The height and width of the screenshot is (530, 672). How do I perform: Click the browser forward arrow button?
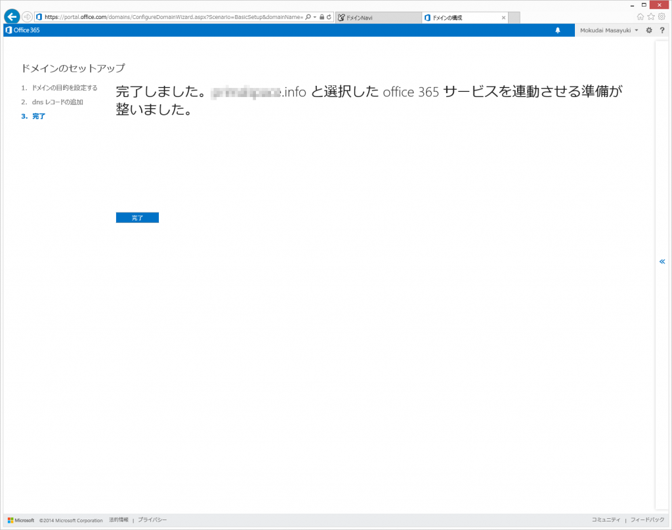(x=27, y=17)
